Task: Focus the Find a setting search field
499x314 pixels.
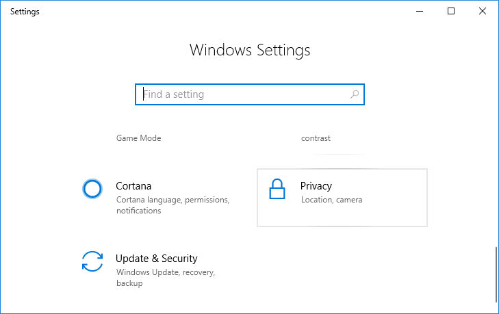Action: click(249, 94)
